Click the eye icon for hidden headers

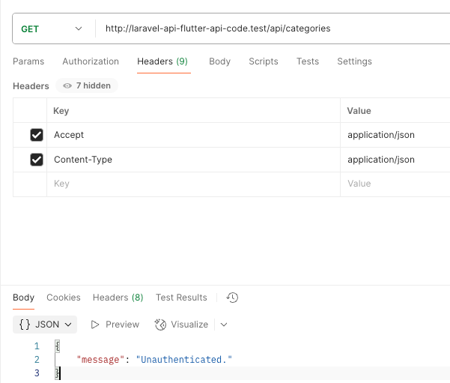(x=67, y=86)
